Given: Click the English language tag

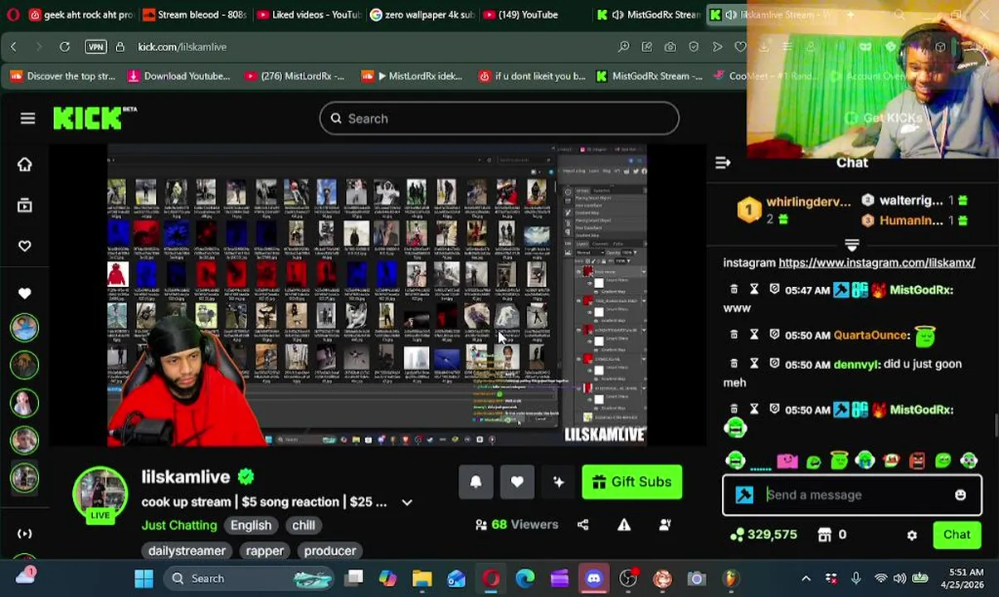Looking at the screenshot, I should pos(251,525).
